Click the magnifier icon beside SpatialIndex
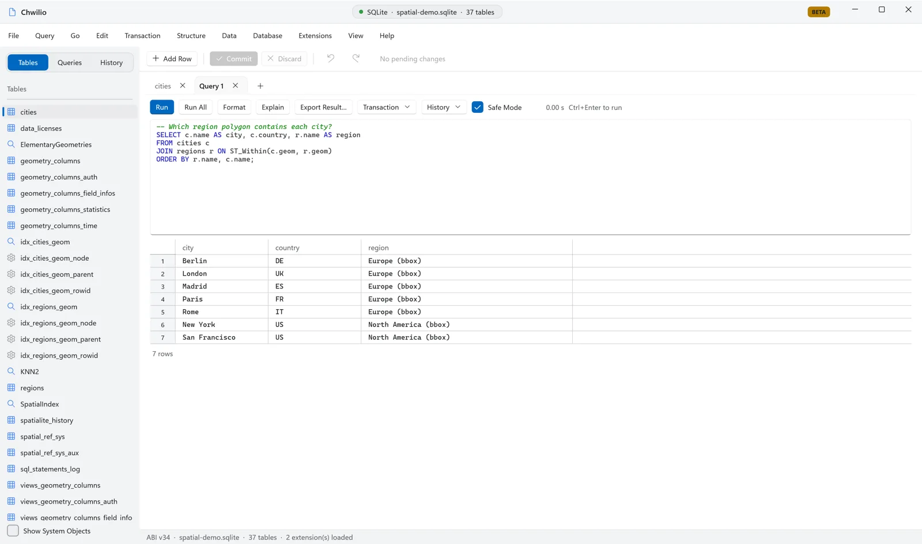The width and height of the screenshot is (922, 544). pos(11,404)
